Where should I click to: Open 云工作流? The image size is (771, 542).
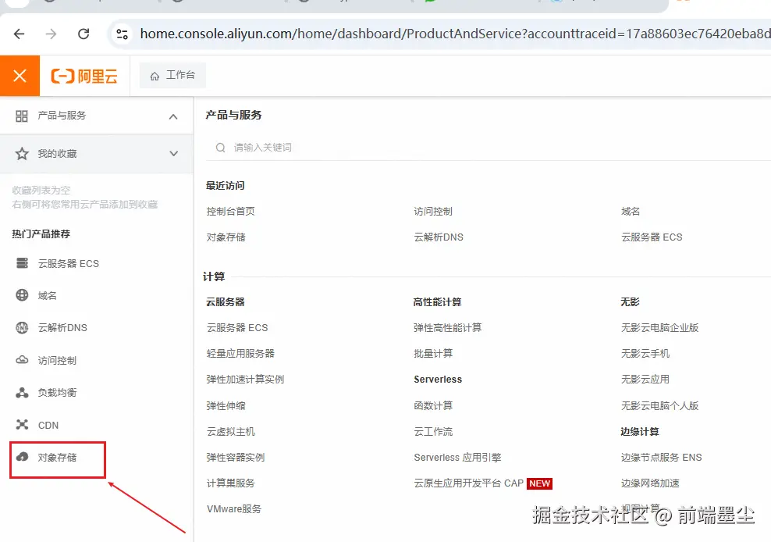(x=433, y=432)
